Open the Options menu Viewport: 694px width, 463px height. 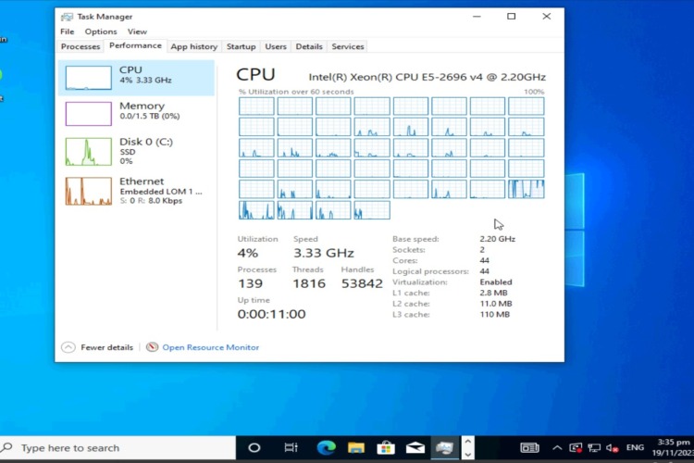101,31
